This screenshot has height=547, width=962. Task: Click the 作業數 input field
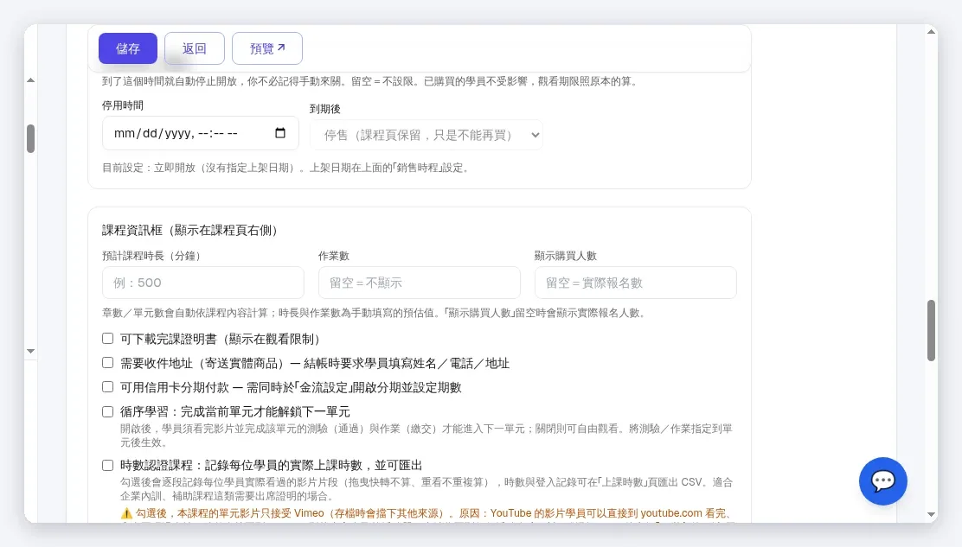419,283
